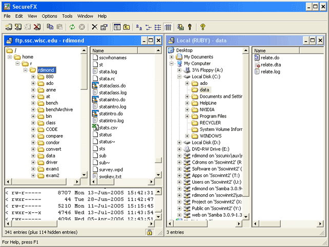Viewport: 329px width, 247px height.
Task: Click the relate.do file icon
Action: coord(257,57)
